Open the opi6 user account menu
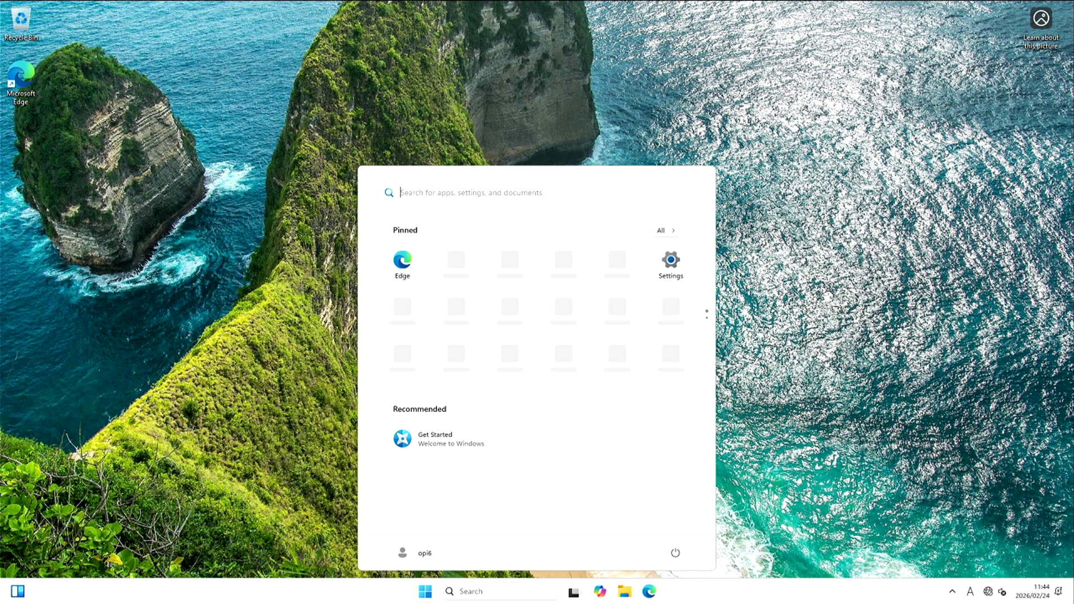The height and width of the screenshot is (604, 1074). [414, 553]
